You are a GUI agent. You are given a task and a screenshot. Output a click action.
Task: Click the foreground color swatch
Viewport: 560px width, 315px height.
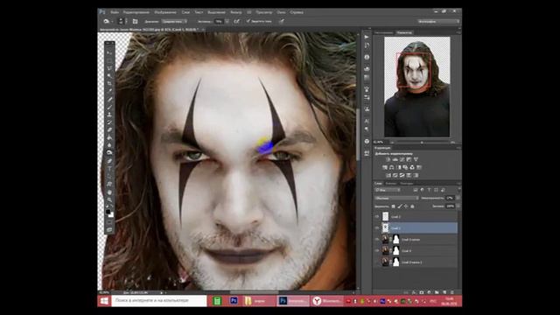click(108, 212)
